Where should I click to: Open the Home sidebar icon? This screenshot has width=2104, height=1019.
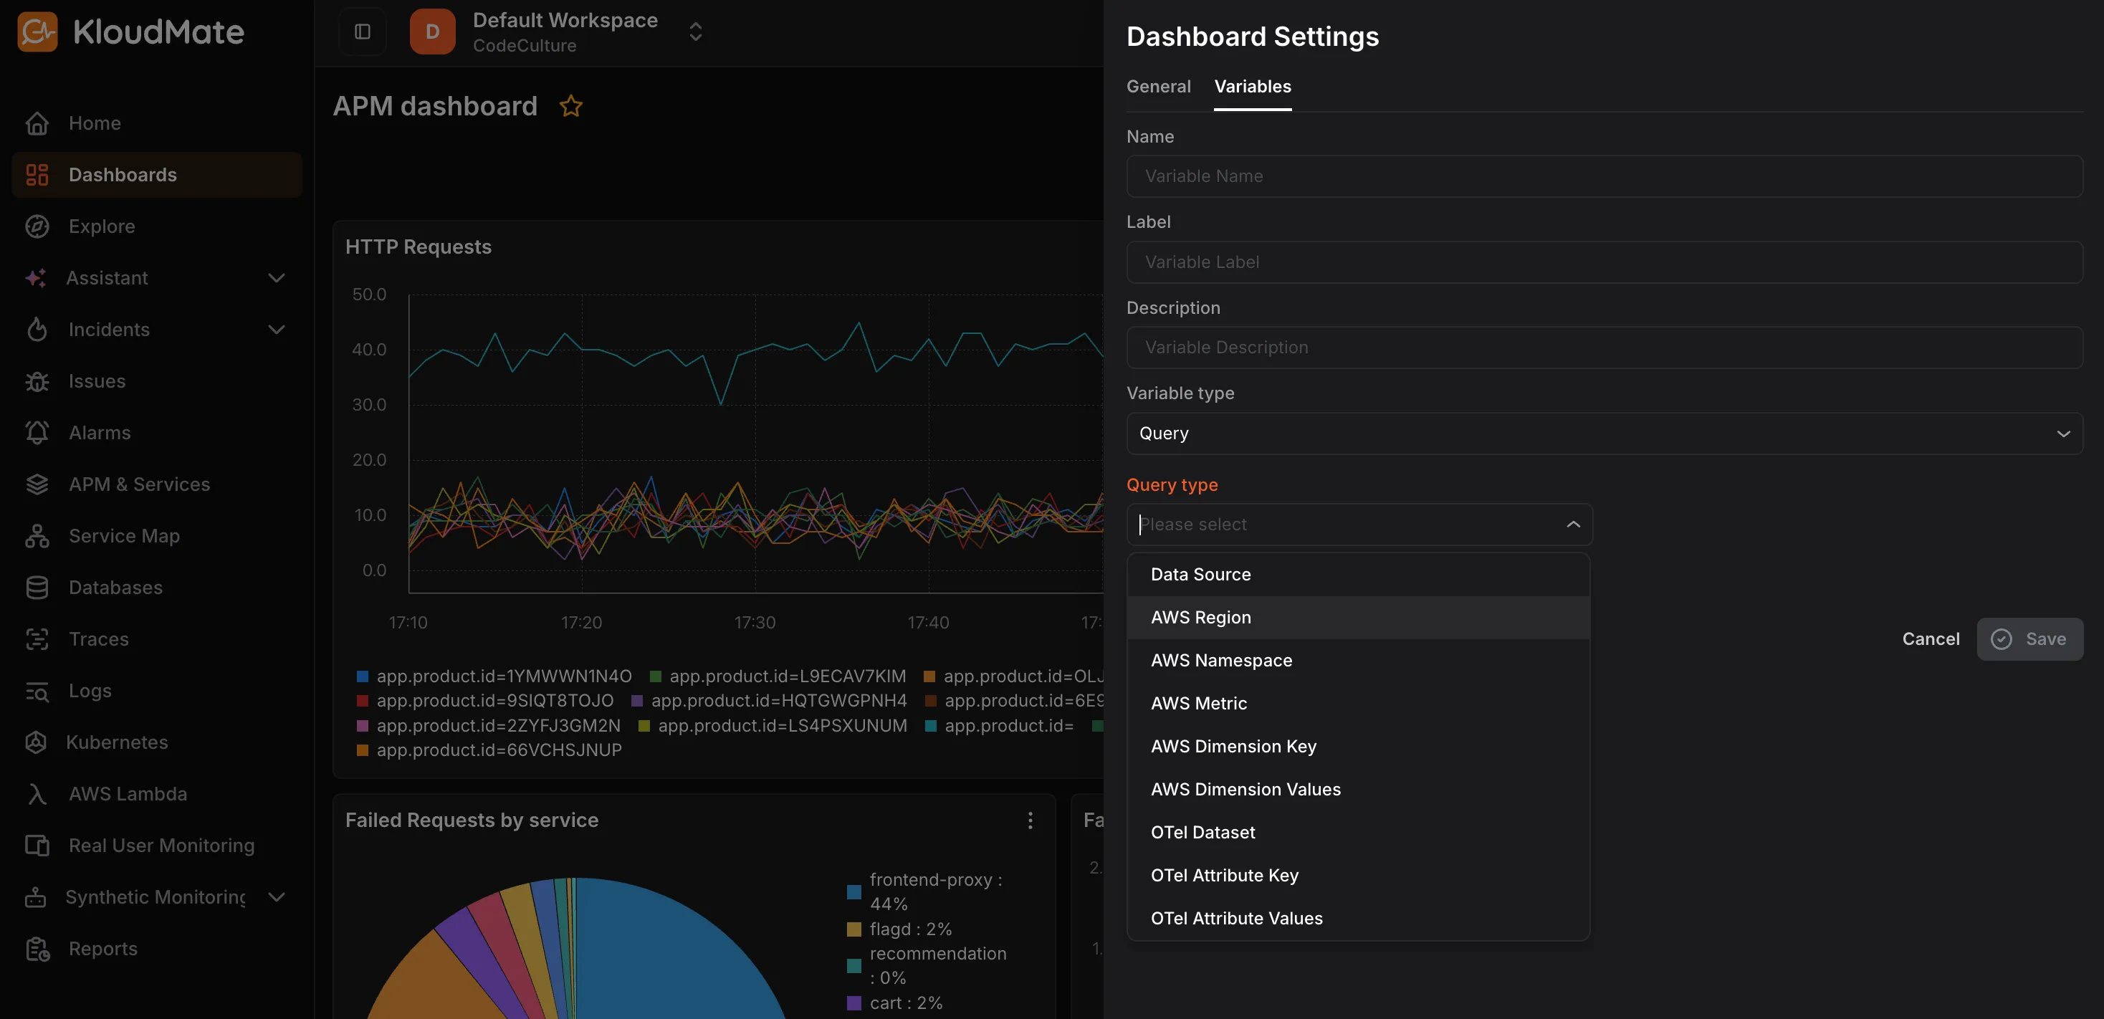click(x=37, y=123)
